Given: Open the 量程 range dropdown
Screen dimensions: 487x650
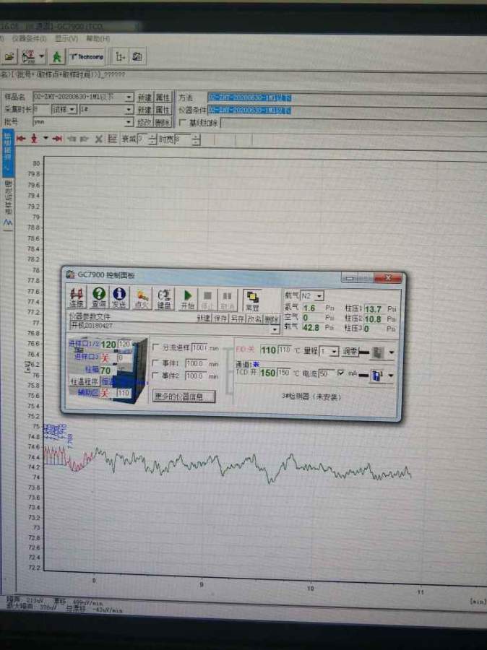Looking at the screenshot, I should tap(334, 351).
